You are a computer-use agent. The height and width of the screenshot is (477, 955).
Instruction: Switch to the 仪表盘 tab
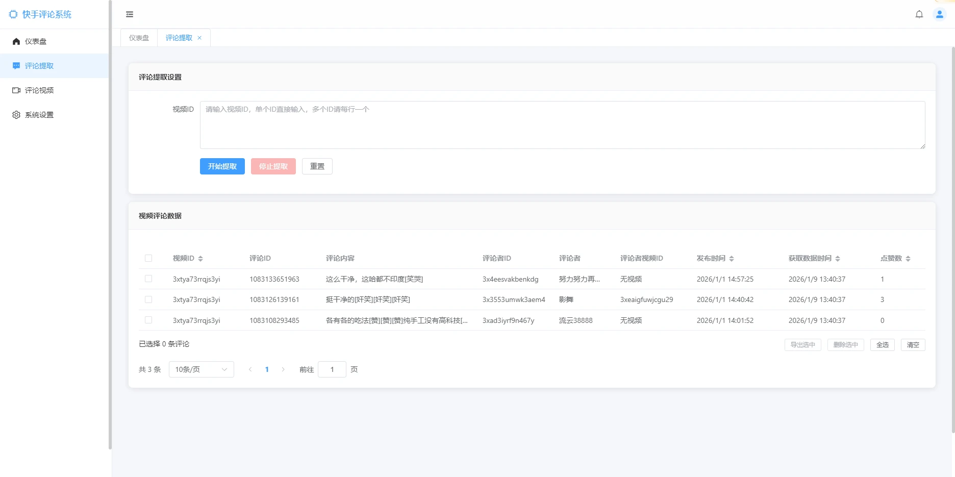[x=138, y=37]
